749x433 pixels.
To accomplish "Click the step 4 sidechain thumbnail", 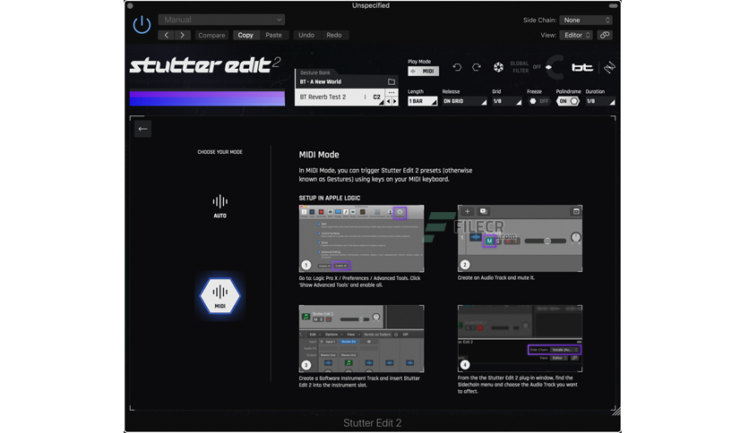I will tap(520, 338).
